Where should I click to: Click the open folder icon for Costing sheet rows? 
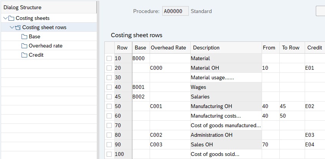coord(18,27)
